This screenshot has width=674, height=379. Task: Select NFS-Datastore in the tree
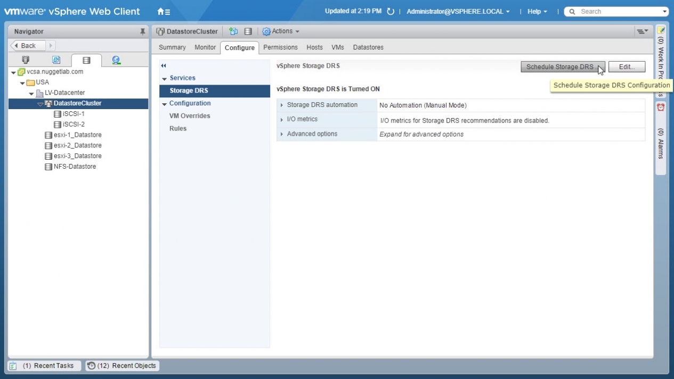[x=75, y=167]
